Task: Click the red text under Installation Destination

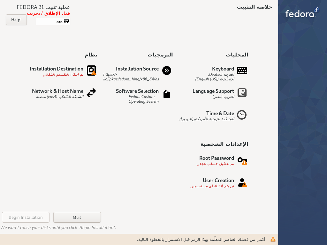Action: pyautogui.click(x=63, y=74)
